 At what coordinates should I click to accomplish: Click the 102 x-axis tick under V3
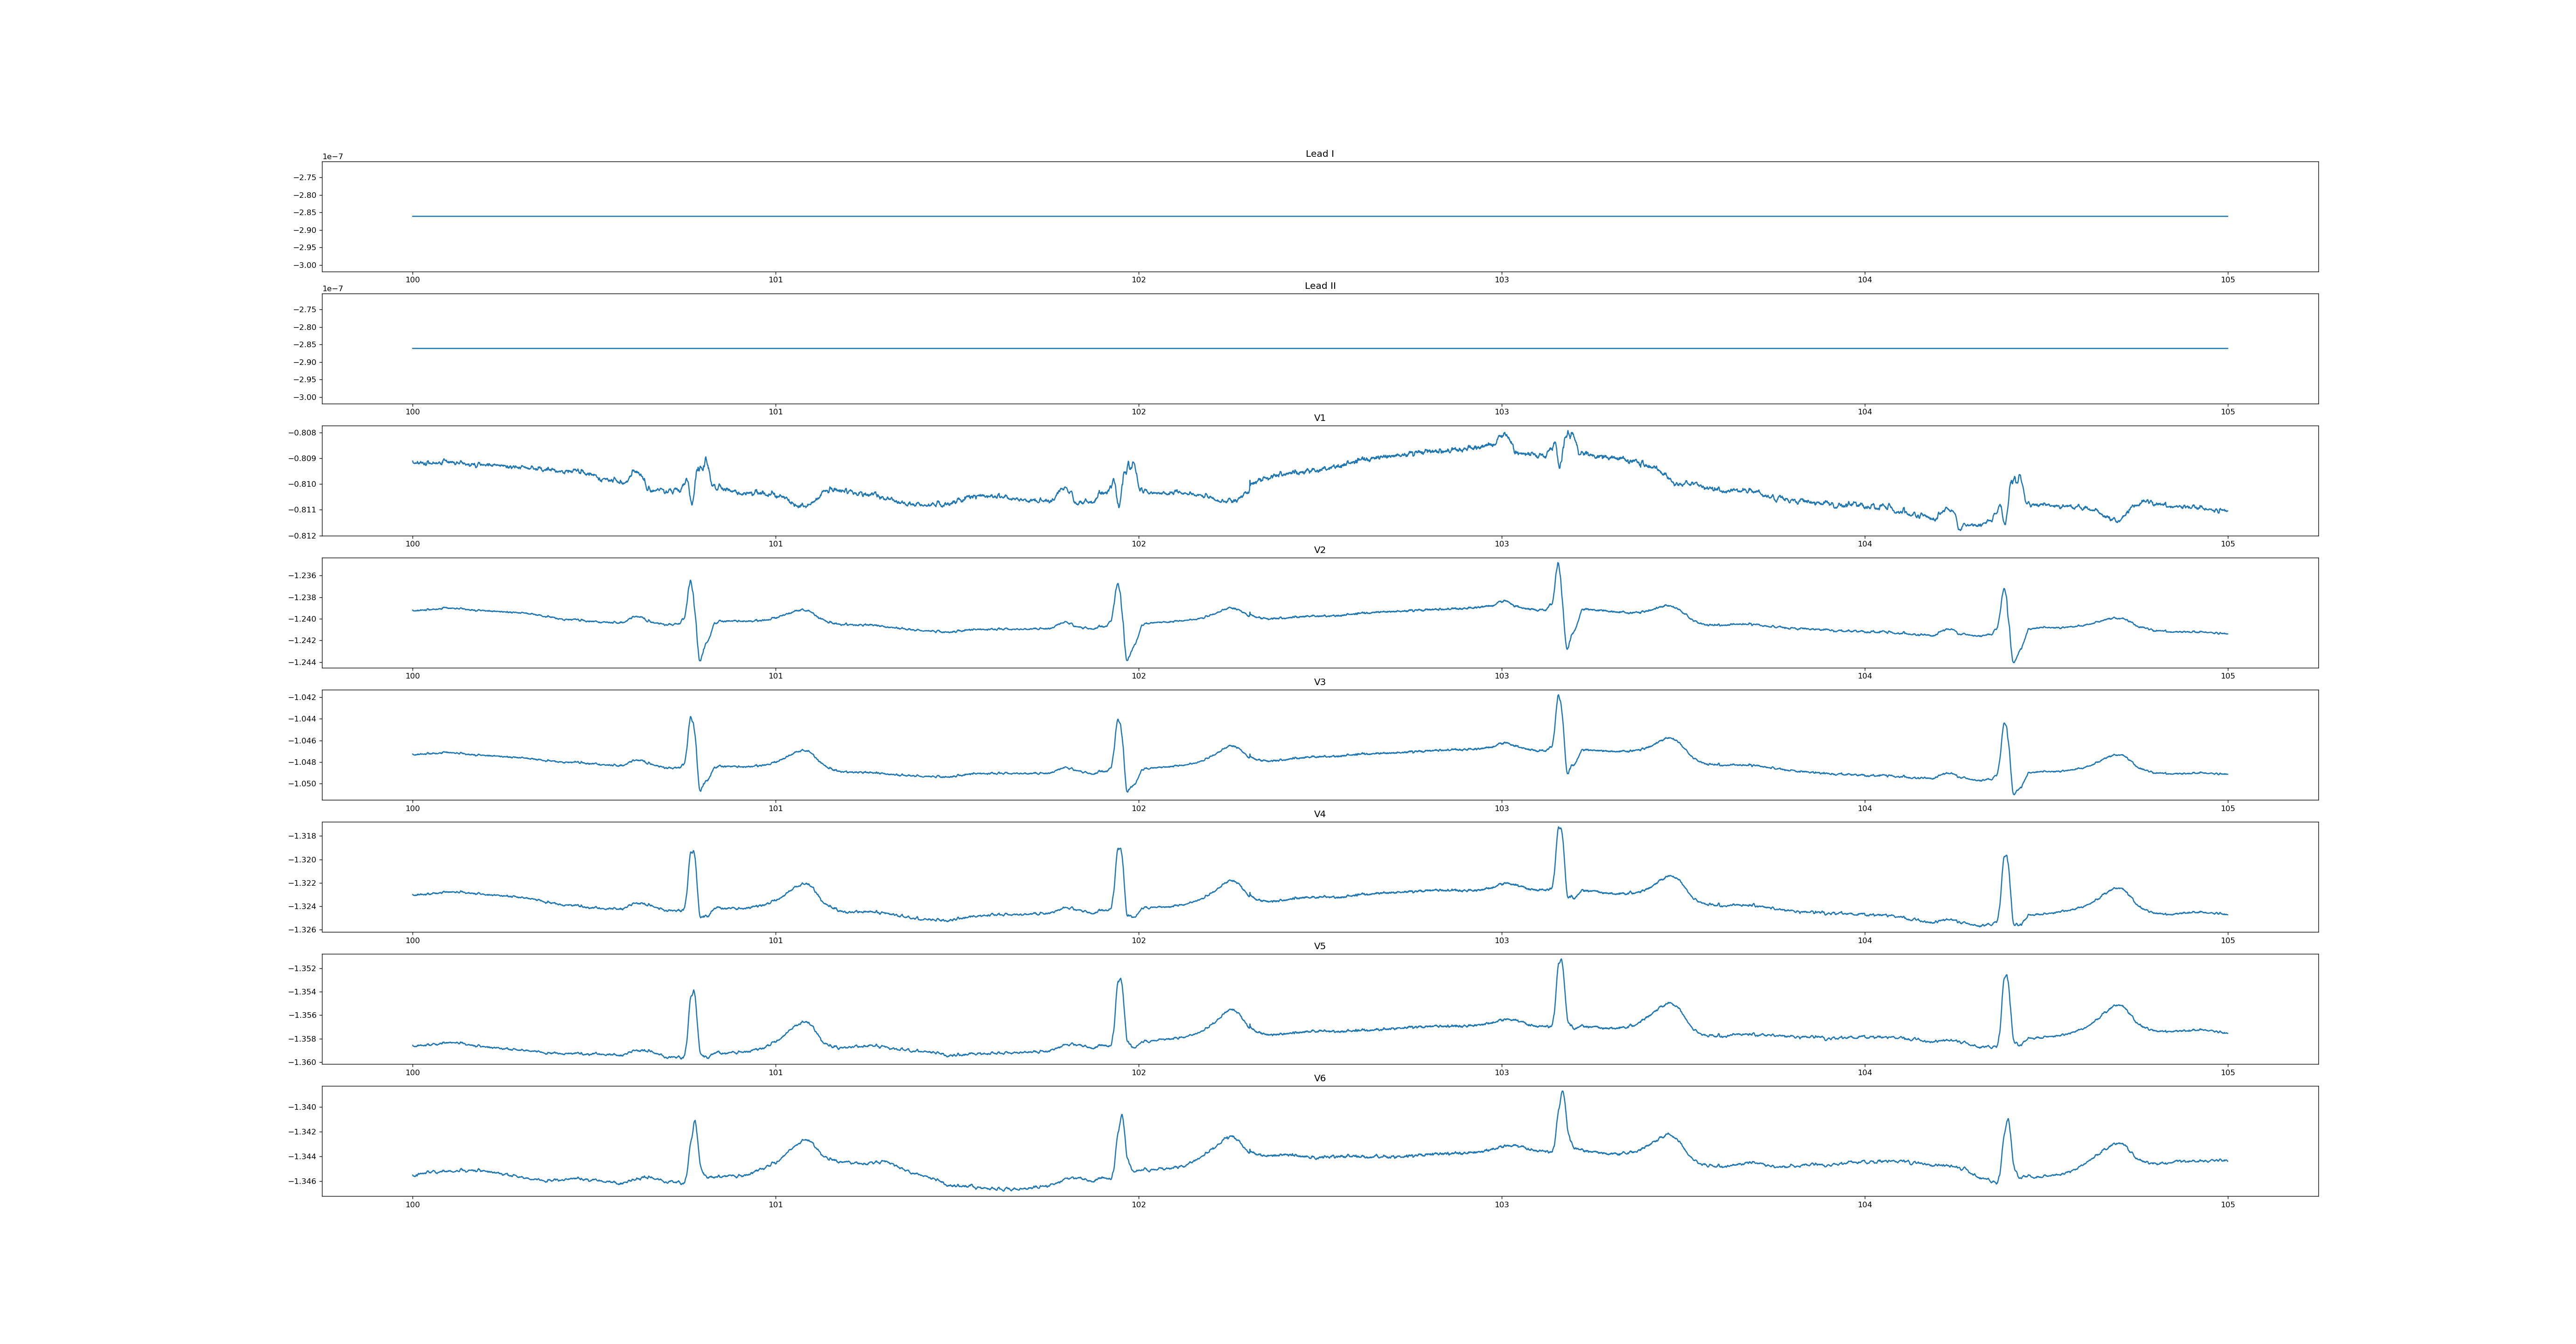pyautogui.click(x=1138, y=808)
